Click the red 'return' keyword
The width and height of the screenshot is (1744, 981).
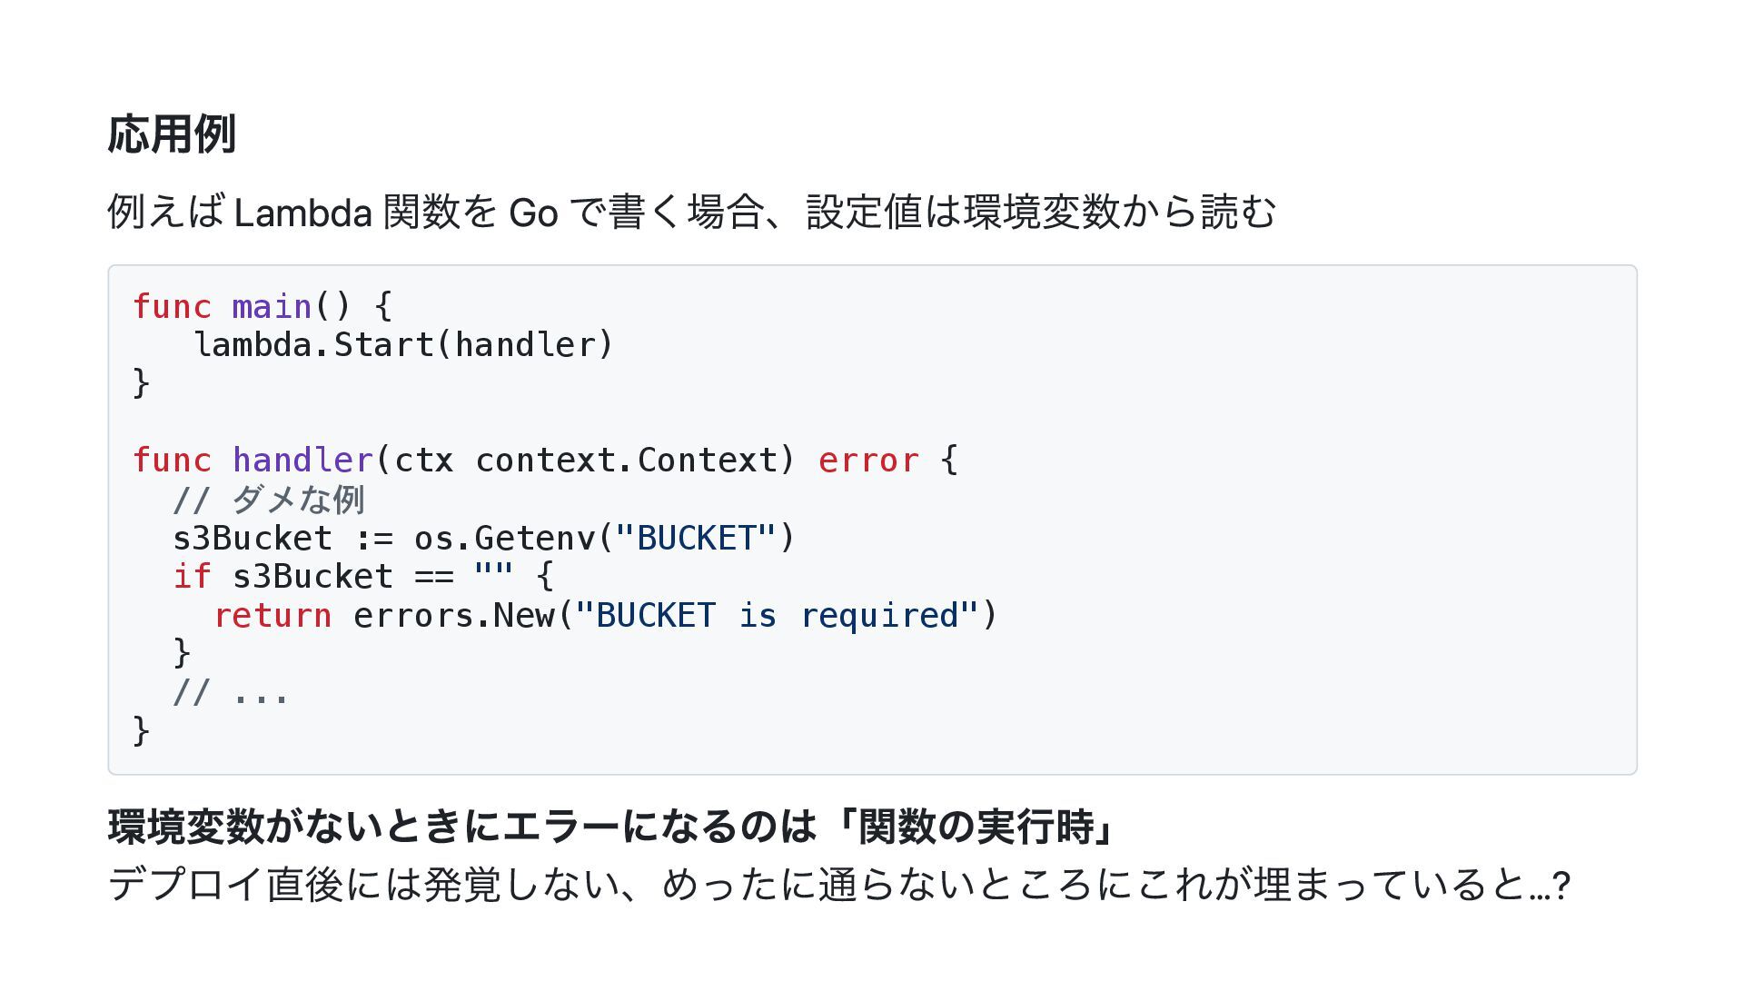272,615
